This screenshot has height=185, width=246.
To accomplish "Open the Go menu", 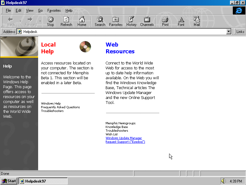I will click(40, 10).
